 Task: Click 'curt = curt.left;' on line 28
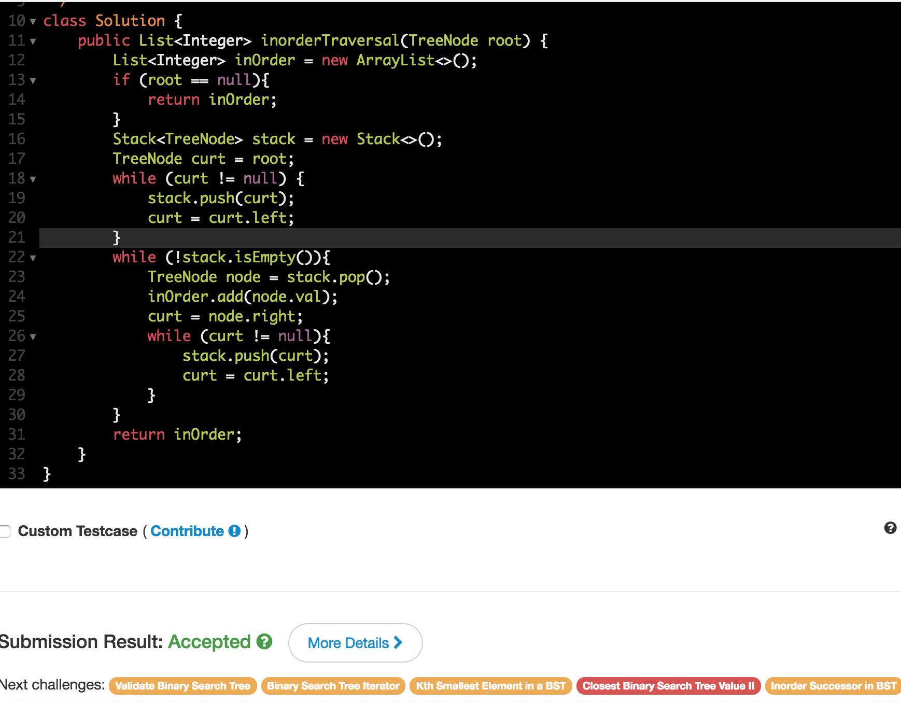(x=256, y=375)
